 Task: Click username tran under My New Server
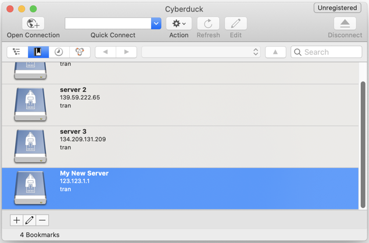(x=66, y=189)
